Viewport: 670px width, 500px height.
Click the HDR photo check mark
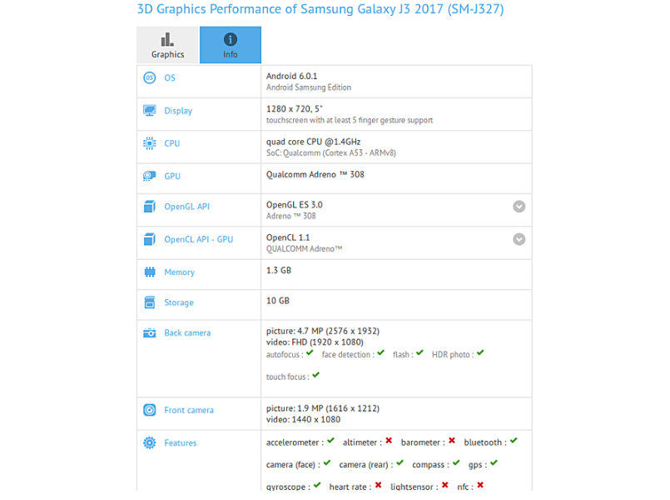coord(480,352)
